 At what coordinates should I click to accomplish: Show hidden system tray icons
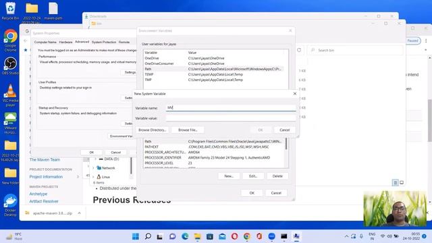coord(346,236)
